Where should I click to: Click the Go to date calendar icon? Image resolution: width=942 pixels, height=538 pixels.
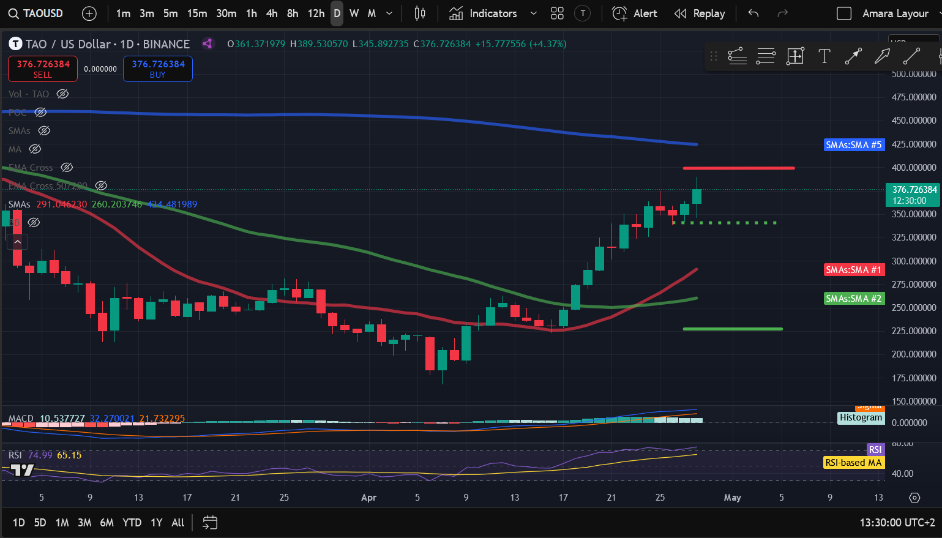pos(210,523)
